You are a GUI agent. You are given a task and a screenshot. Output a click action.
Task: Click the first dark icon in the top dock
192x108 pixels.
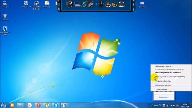pos(69,4)
